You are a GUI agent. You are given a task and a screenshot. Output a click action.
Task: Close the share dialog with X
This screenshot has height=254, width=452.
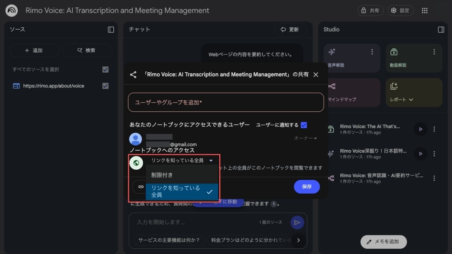click(316, 75)
